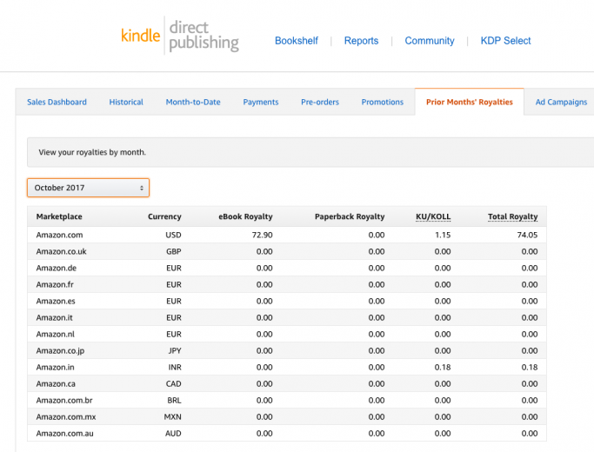Screen dimensions: 594x452
Task: Open the Pre-orders tab
Action: click(320, 102)
